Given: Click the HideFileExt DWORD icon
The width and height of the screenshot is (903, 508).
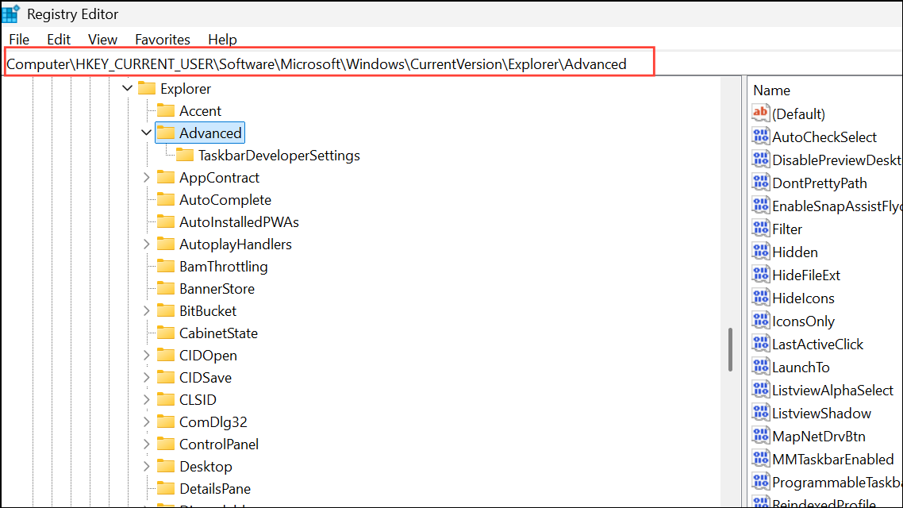Looking at the screenshot, I should click(x=760, y=274).
